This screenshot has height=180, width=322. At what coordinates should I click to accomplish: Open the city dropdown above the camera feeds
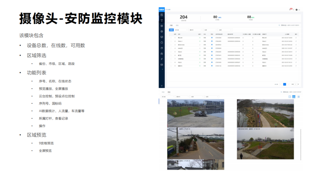[x=182, y=97]
